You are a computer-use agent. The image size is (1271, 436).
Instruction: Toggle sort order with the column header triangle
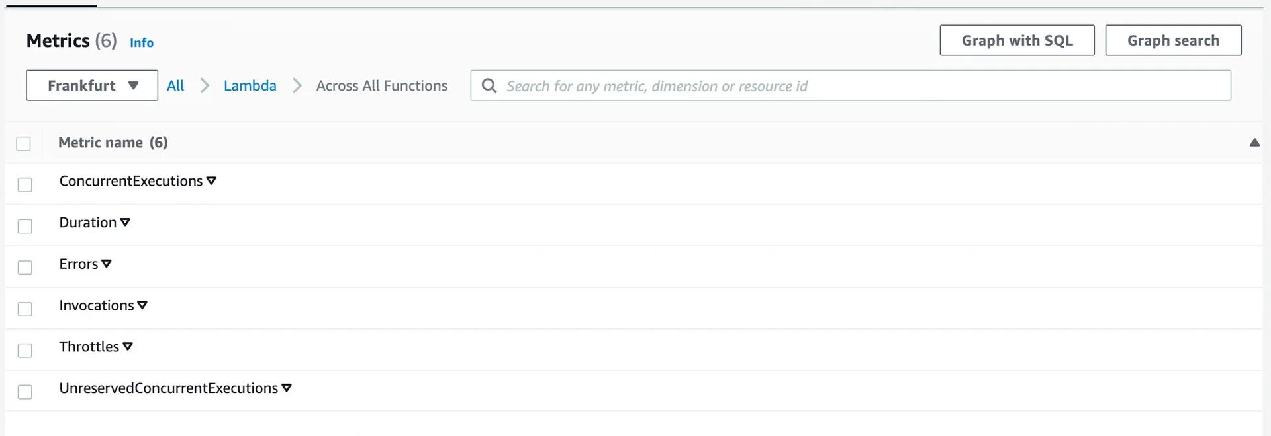[x=1254, y=142]
